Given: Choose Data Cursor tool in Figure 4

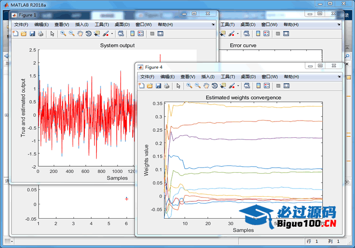Looking at the screenshot, I should [x=223, y=86].
